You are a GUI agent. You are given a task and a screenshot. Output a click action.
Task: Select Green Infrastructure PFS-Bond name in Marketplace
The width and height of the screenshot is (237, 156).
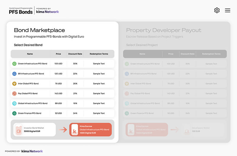(33, 64)
